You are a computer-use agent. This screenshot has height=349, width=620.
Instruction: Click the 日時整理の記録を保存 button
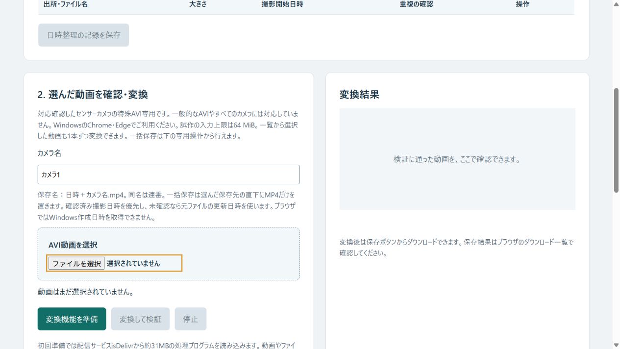[x=84, y=35]
